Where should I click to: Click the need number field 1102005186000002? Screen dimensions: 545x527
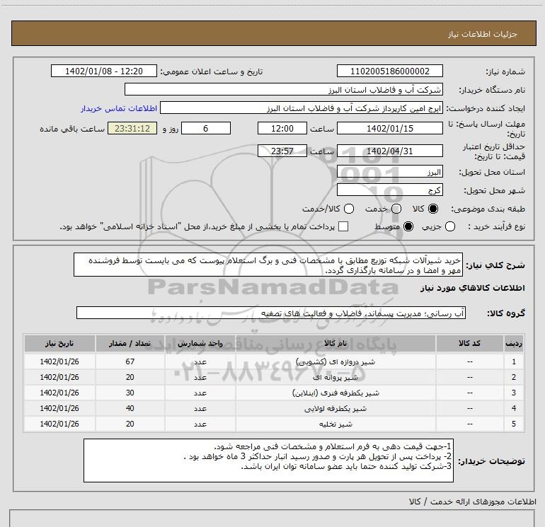(389, 71)
